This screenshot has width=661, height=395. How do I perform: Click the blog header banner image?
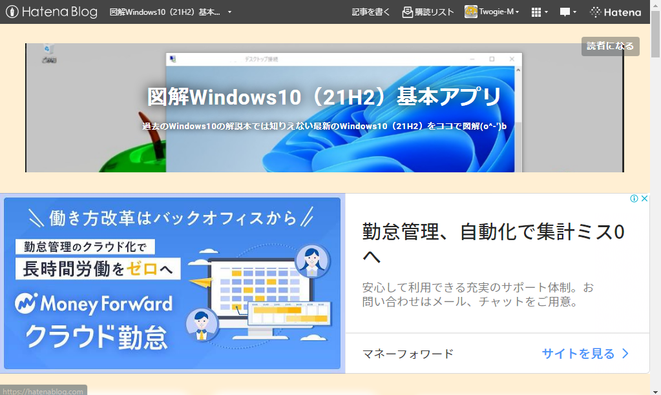(324, 108)
